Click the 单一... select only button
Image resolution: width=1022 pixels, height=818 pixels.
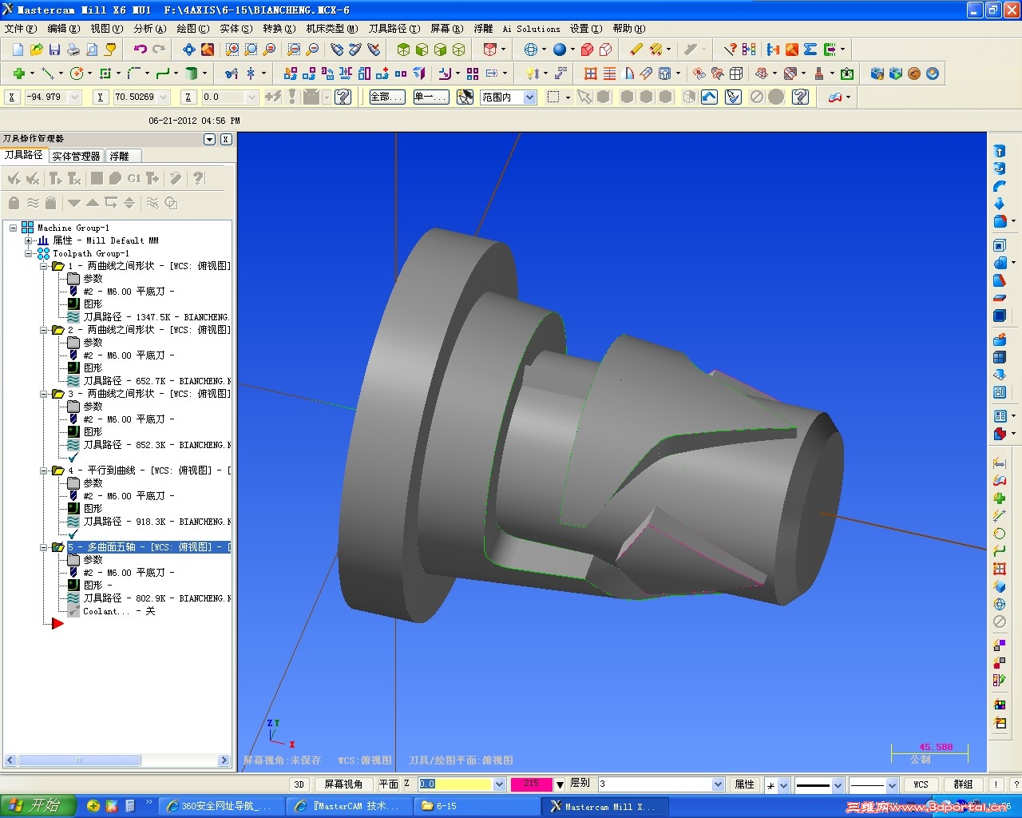coord(431,97)
